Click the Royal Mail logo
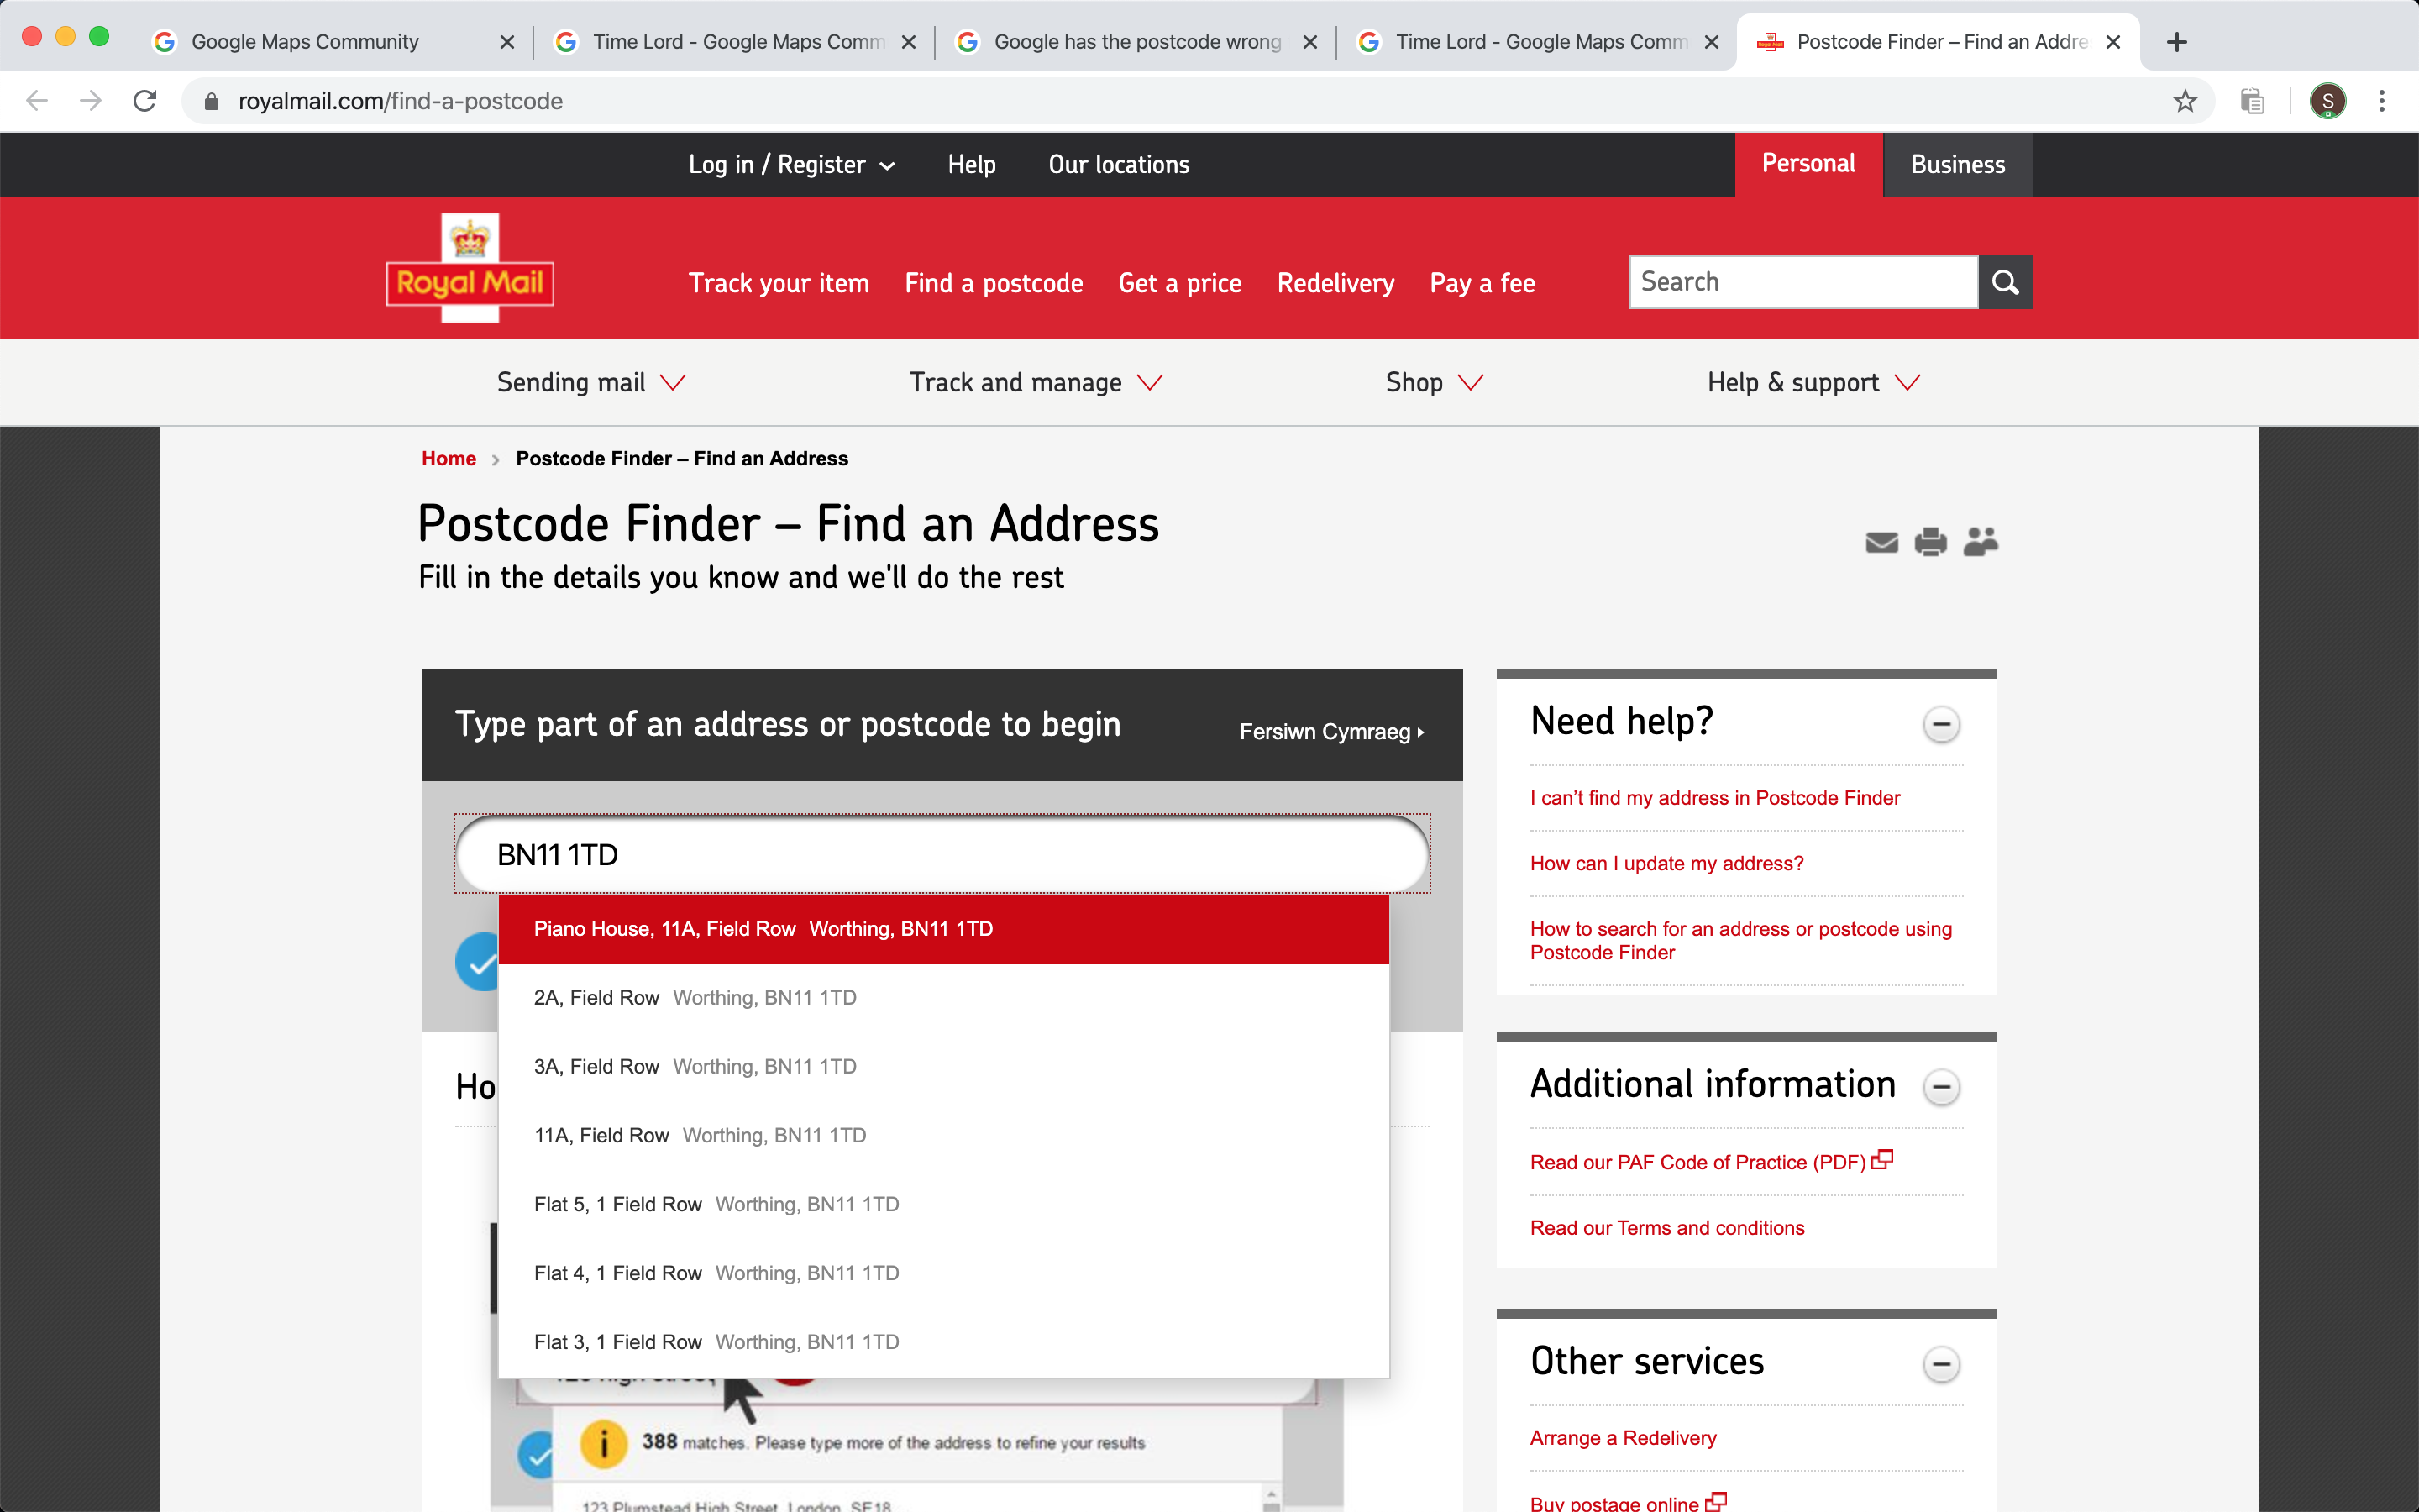This screenshot has width=2419, height=1512. [470, 268]
